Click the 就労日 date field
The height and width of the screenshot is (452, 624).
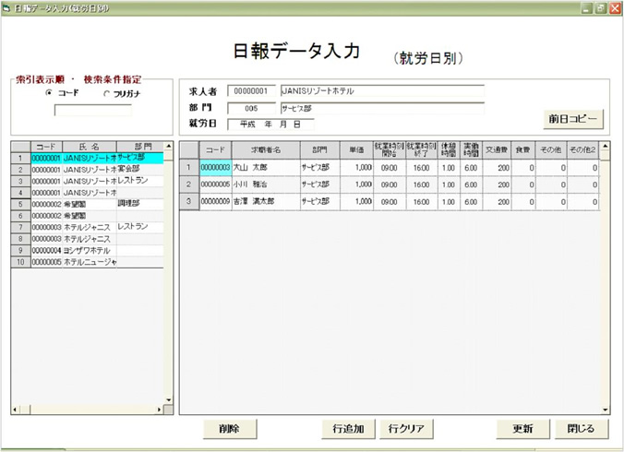point(270,124)
